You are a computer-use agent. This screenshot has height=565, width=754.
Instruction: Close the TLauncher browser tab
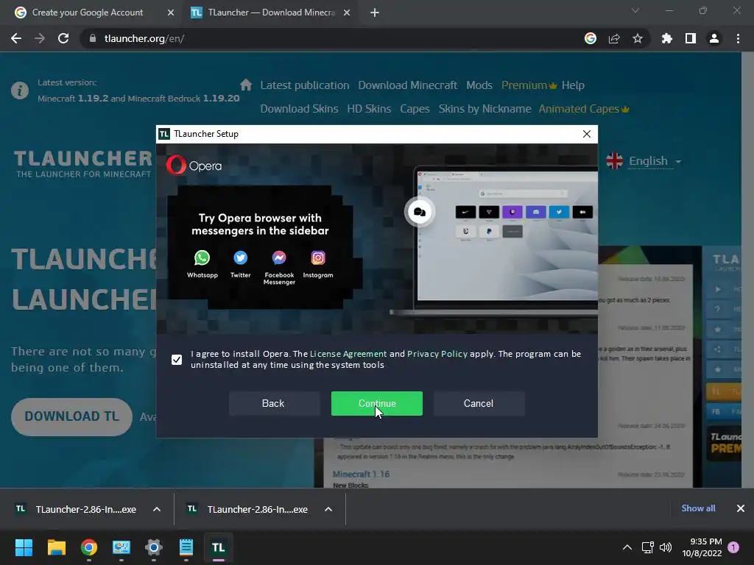point(347,13)
